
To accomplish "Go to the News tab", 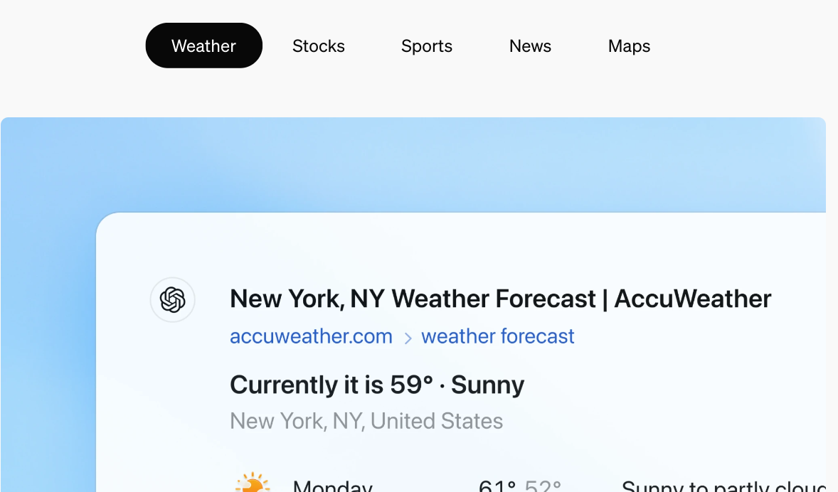I will [530, 46].
